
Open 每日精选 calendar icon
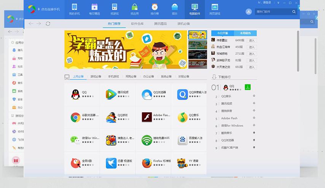point(94,7)
